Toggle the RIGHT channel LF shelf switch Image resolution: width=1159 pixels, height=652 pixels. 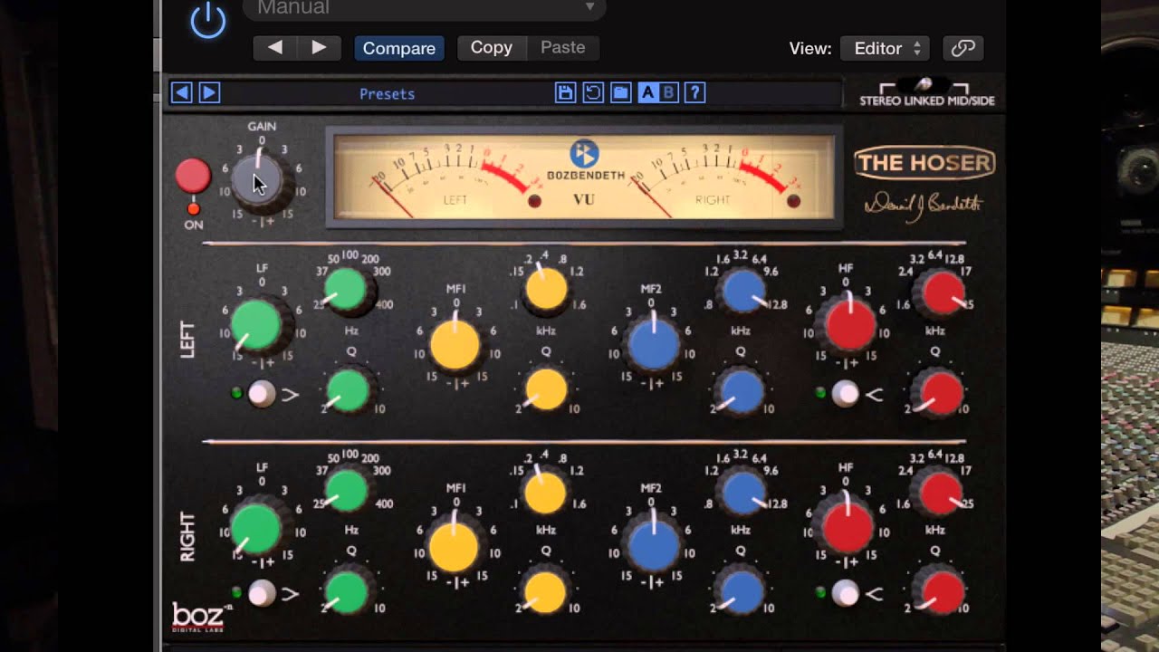[262, 594]
